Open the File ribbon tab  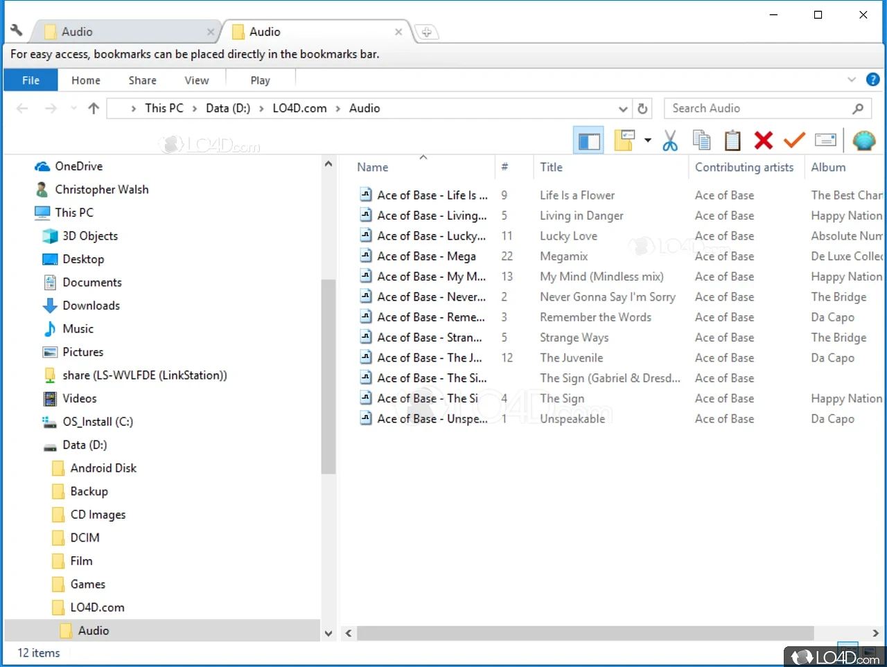[31, 80]
